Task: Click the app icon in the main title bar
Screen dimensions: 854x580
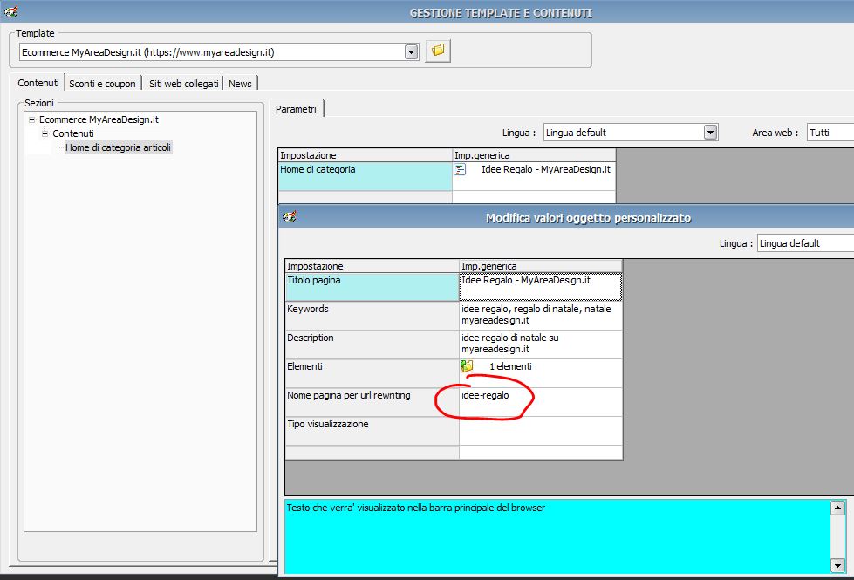Action: tap(10, 11)
